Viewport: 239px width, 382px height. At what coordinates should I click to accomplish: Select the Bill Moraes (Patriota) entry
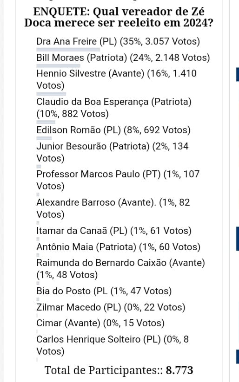(123, 58)
